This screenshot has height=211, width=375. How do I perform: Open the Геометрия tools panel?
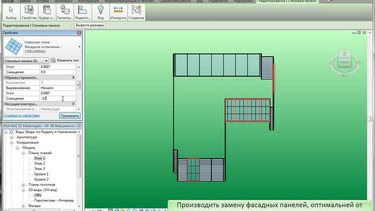click(64, 12)
